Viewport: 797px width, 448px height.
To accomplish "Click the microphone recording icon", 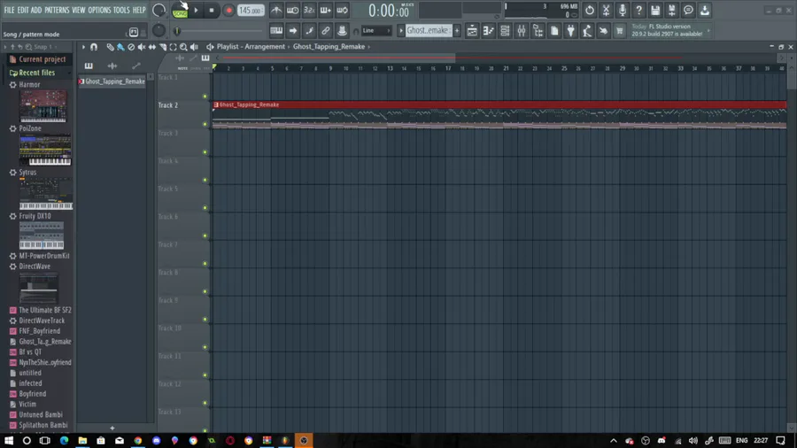I will pos(623,10).
